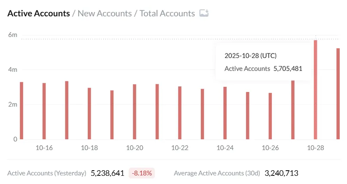Click the bar above 10-22
This screenshot has height=184, width=347.
click(180, 113)
